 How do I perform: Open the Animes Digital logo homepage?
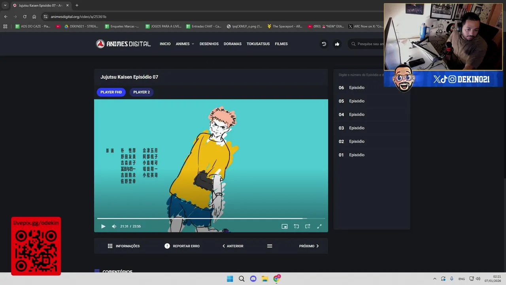coord(123,44)
